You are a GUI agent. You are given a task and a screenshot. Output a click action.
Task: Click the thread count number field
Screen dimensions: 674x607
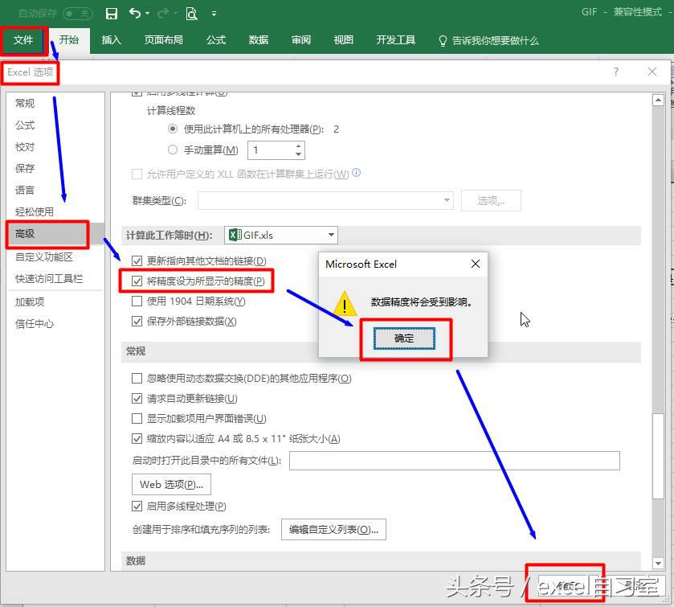pyautogui.click(x=271, y=150)
